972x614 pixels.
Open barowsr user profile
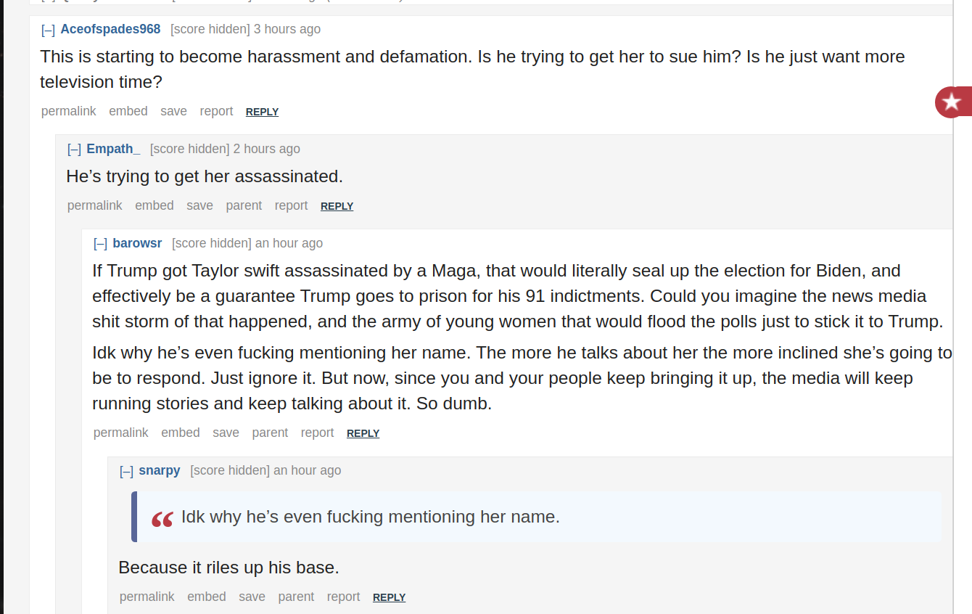point(137,243)
